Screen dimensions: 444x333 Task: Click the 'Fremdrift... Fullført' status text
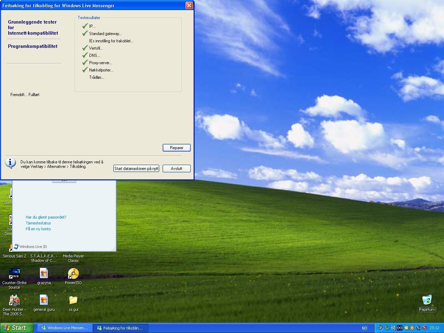point(25,95)
